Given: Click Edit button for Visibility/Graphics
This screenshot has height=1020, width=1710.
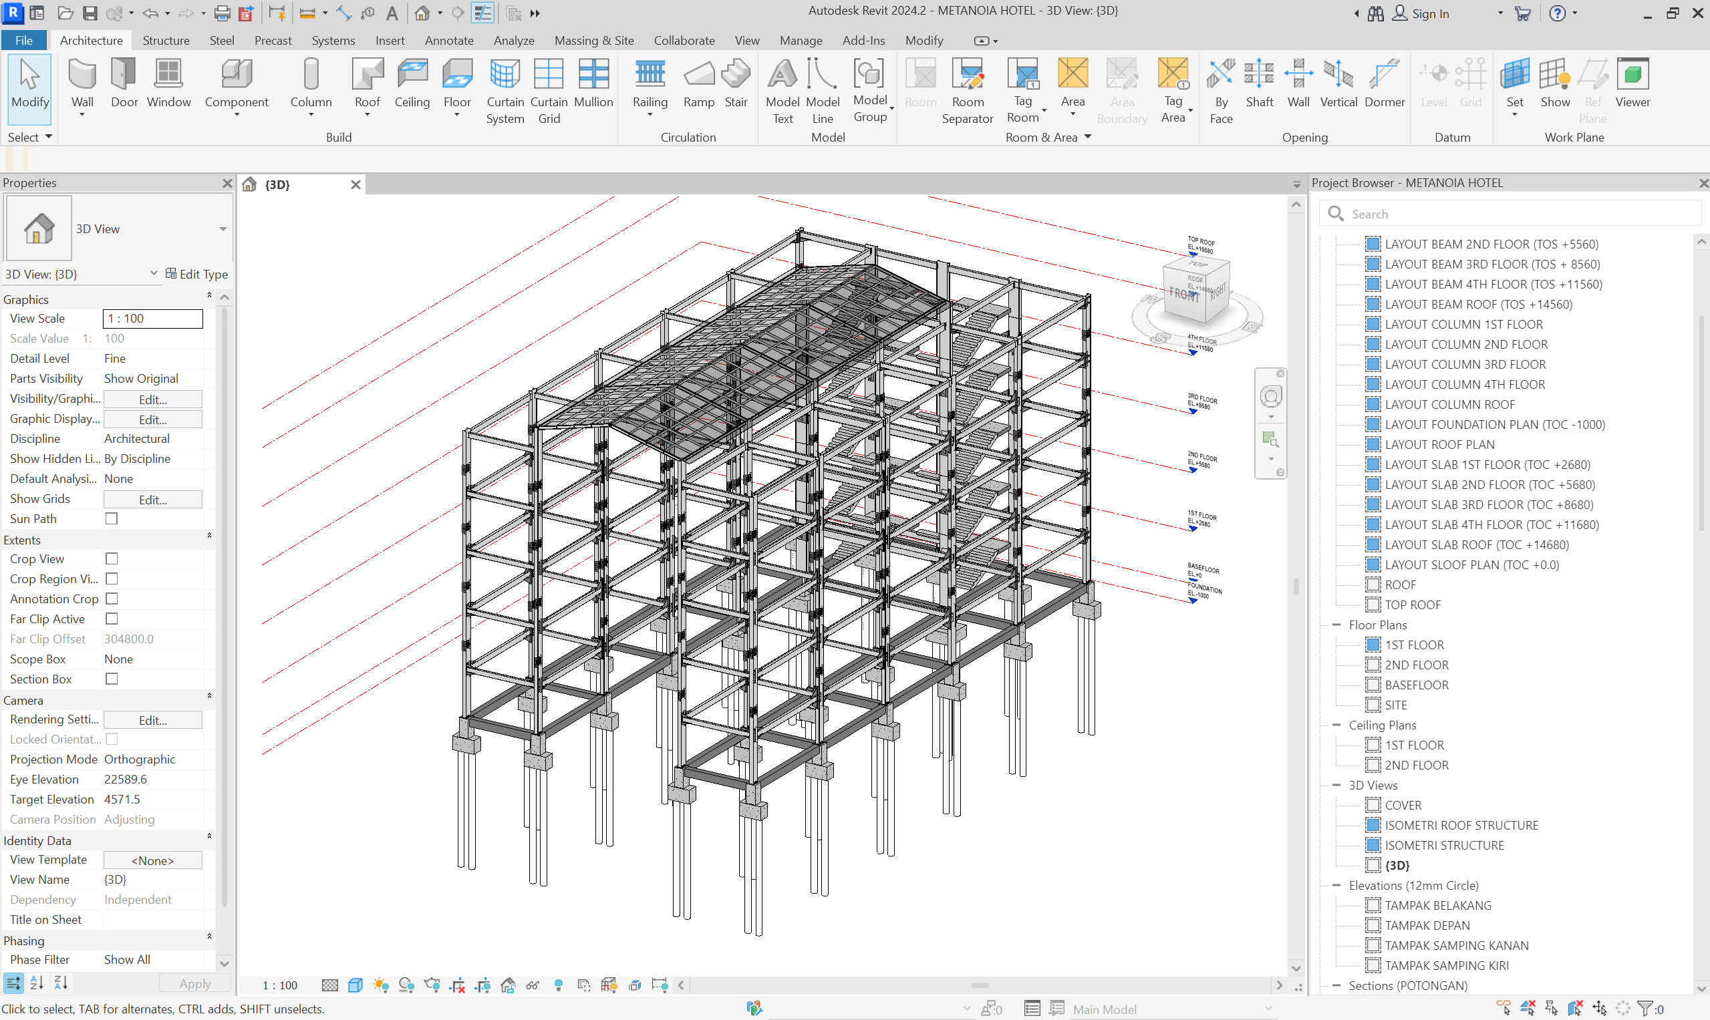Looking at the screenshot, I should click(152, 399).
